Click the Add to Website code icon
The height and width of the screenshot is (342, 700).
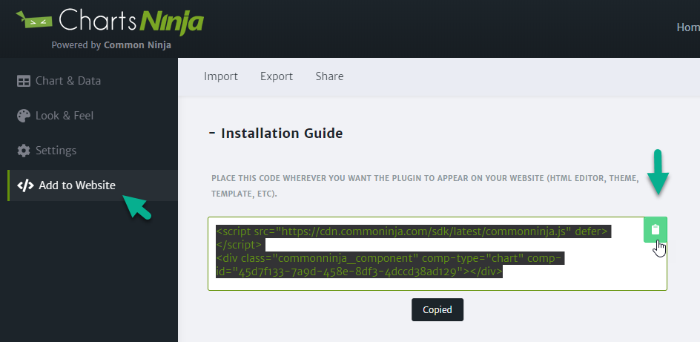point(25,185)
